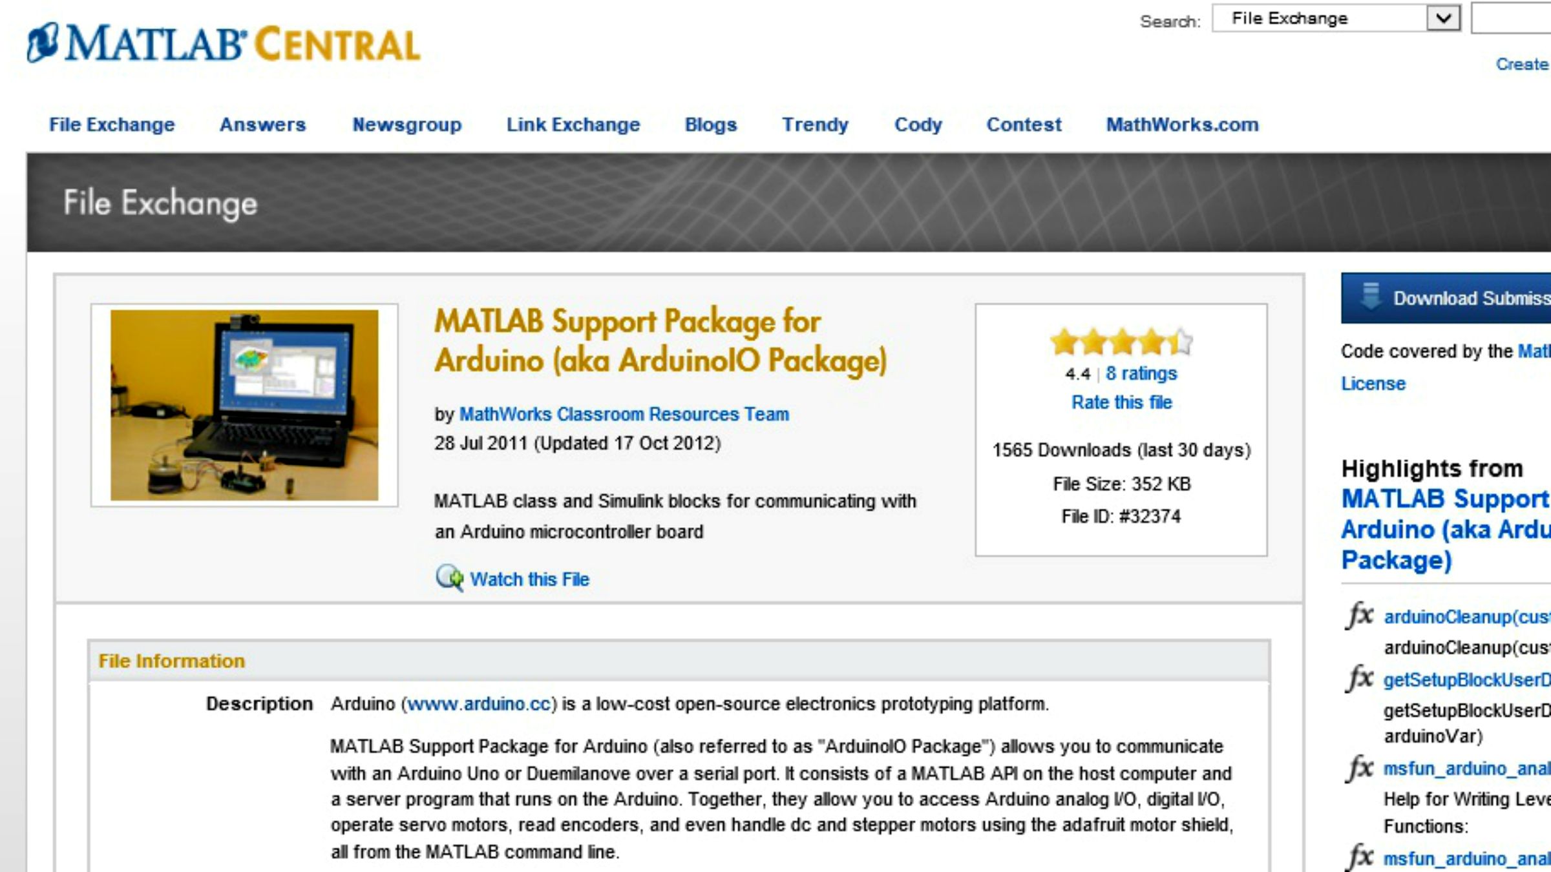The image size is (1551, 872).
Task: Click the search text input field
Action: point(1512,18)
